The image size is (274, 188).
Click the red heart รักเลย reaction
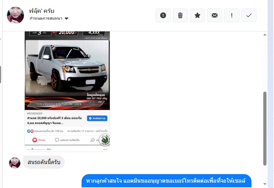39,140
